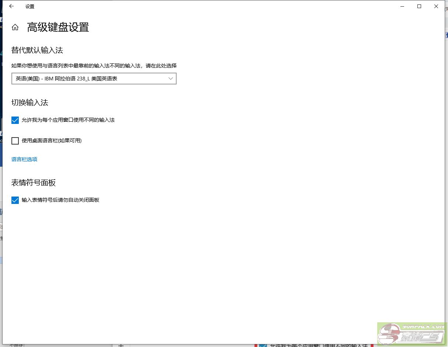The image size is (448, 347).
Task: Click the 设置 window title text
Action: pyautogui.click(x=30, y=7)
